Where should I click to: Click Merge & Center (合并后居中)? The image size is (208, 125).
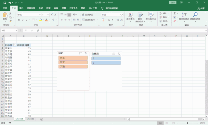(89, 20)
